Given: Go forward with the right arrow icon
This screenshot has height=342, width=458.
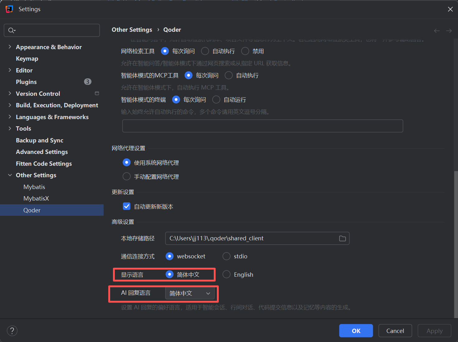Looking at the screenshot, I should (x=449, y=30).
